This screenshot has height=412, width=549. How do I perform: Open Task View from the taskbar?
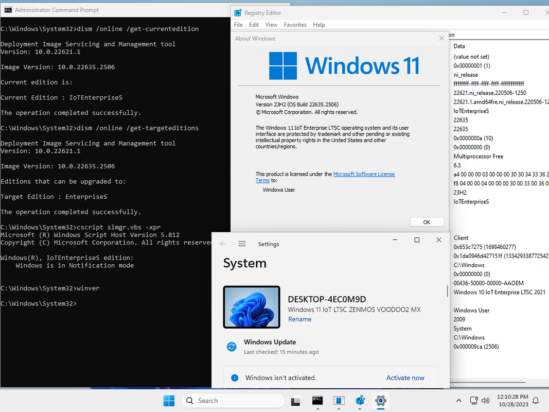pos(295,401)
